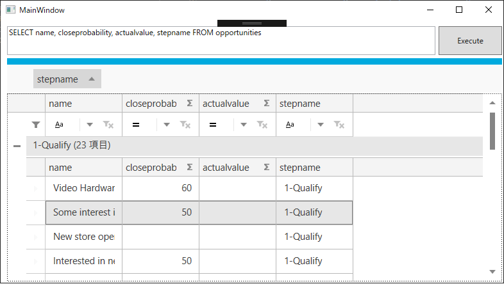The image size is (504, 284).
Task: Collapse the 1-Qualify group
Action: (x=17, y=146)
